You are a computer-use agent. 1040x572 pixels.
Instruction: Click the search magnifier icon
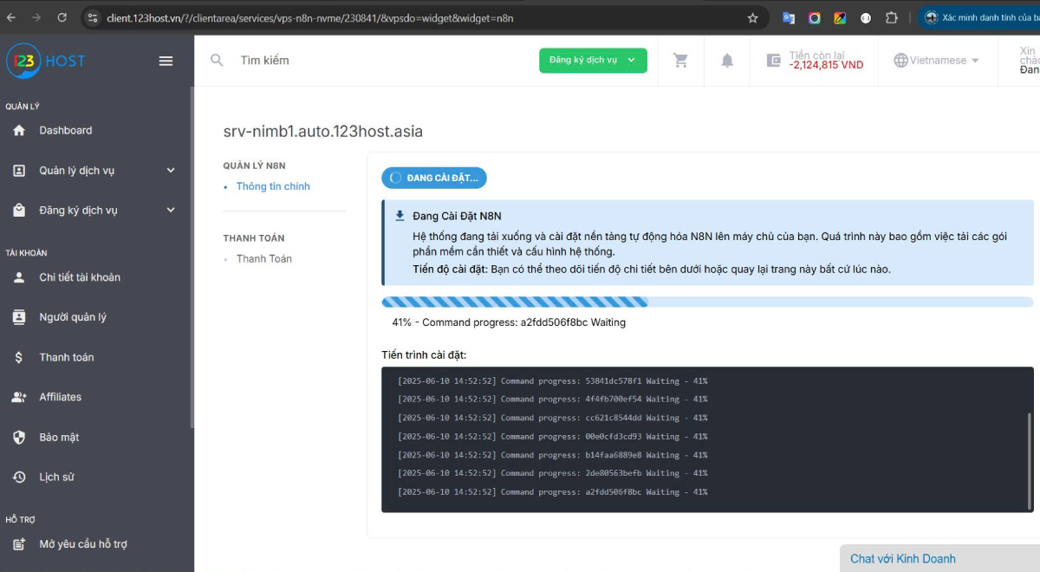218,60
